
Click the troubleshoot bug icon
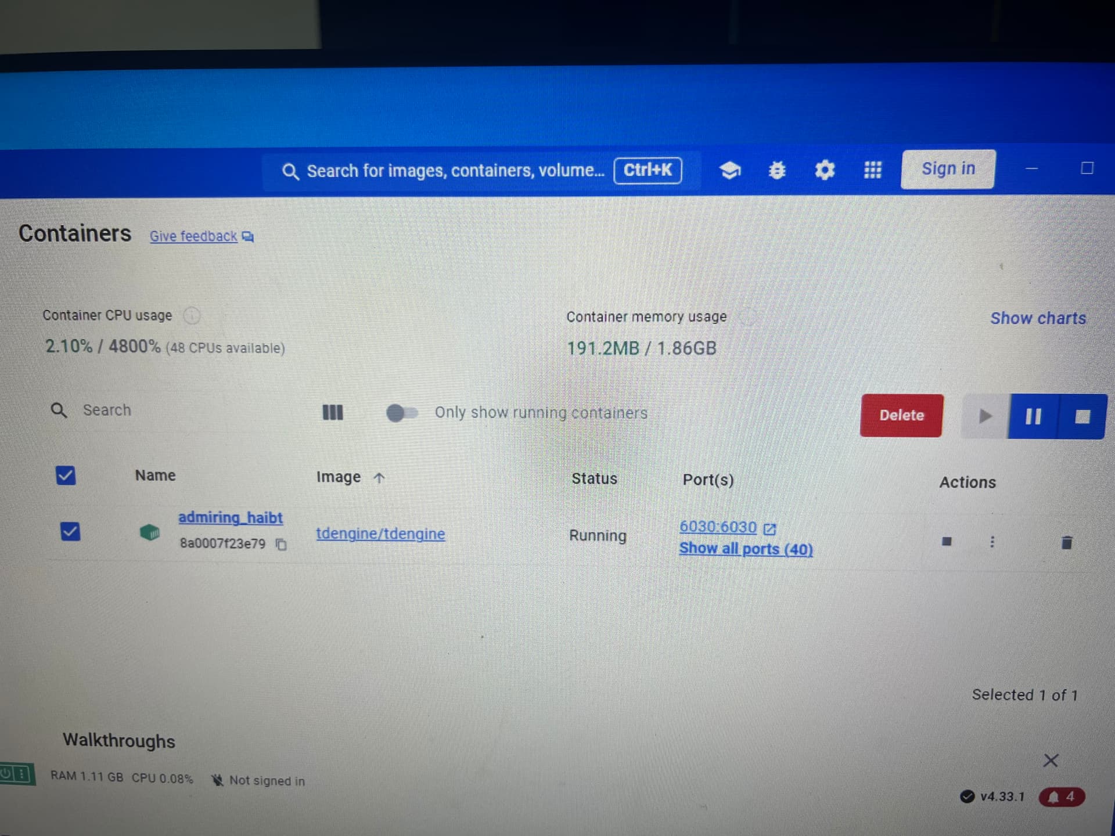[777, 170]
